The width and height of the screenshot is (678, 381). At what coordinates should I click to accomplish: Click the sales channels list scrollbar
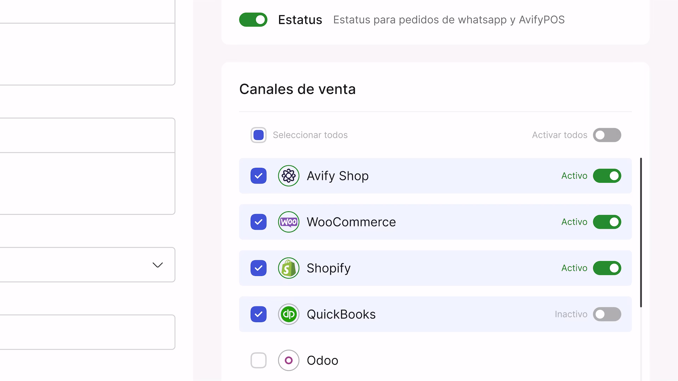(x=641, y=233)
